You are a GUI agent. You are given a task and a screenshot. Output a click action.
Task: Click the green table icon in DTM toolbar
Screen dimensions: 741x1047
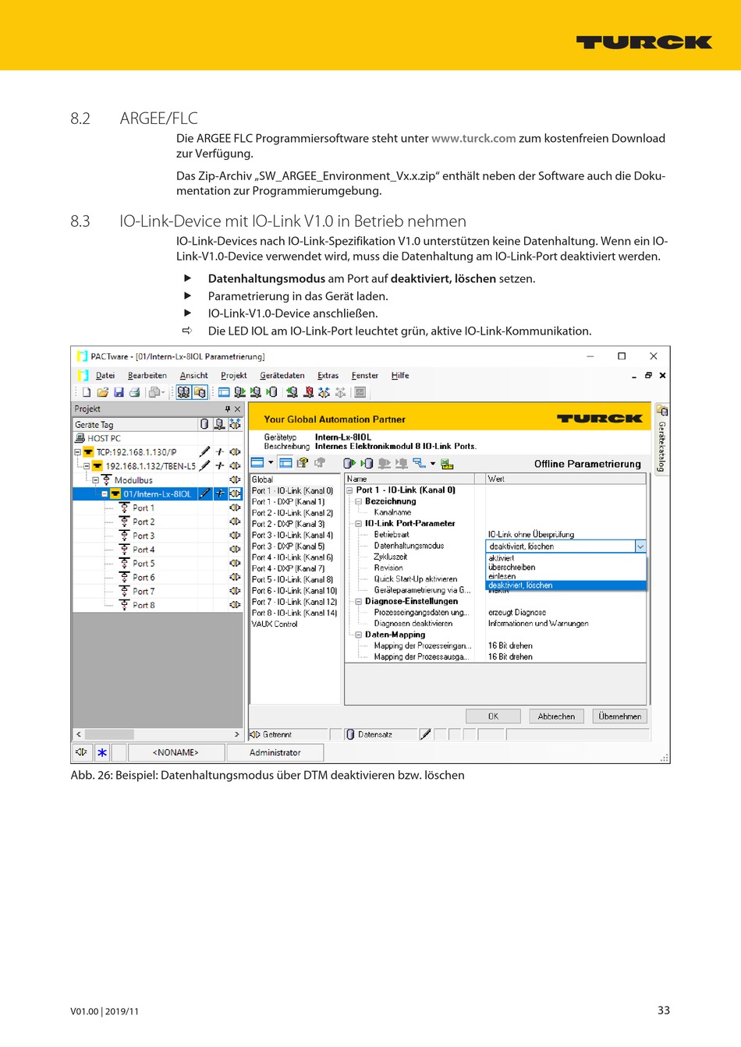[447, 463]
